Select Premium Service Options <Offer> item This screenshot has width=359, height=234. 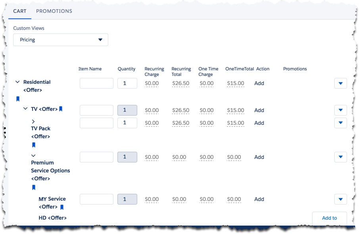pyautogui.click(x=51, y=170)
